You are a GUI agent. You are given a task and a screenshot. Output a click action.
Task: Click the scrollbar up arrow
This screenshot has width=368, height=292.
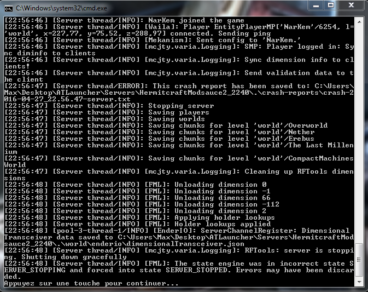(x=359, y=22)
